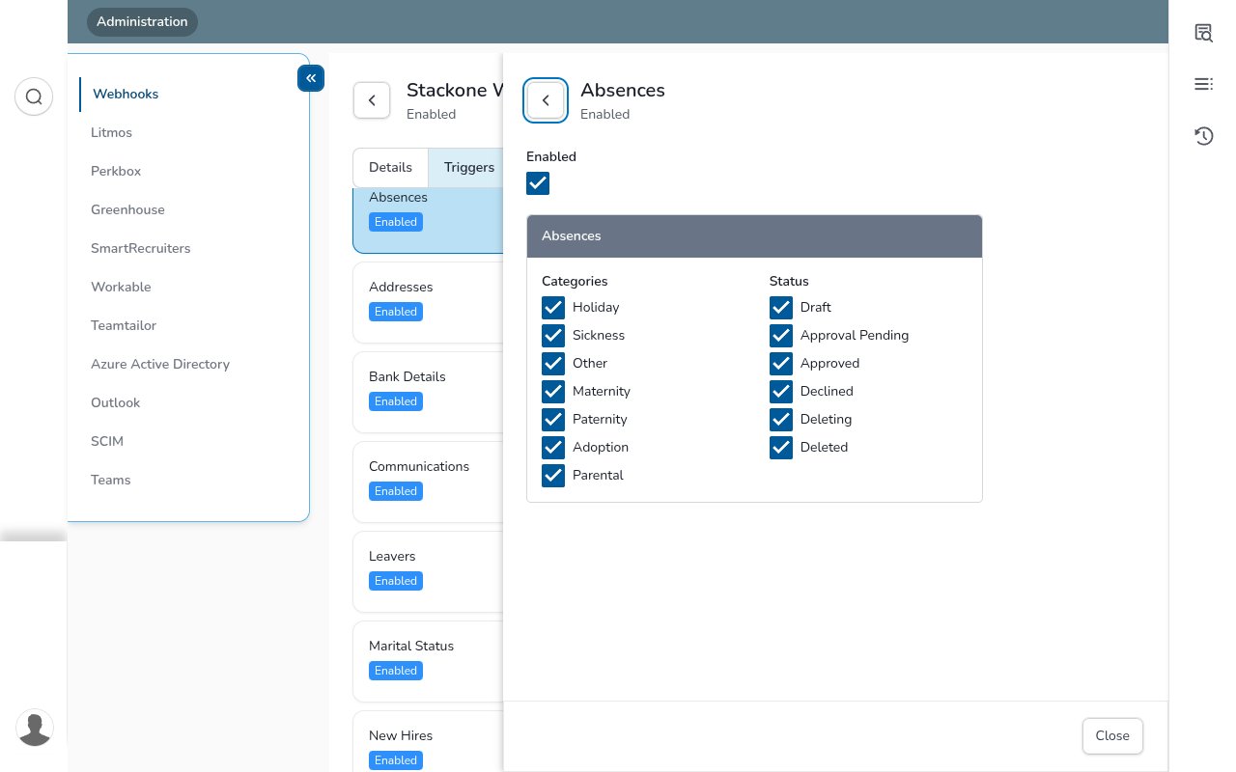Click the Administration pill in header
This screenshot has height=772, width=1236.
coord(142,21)
